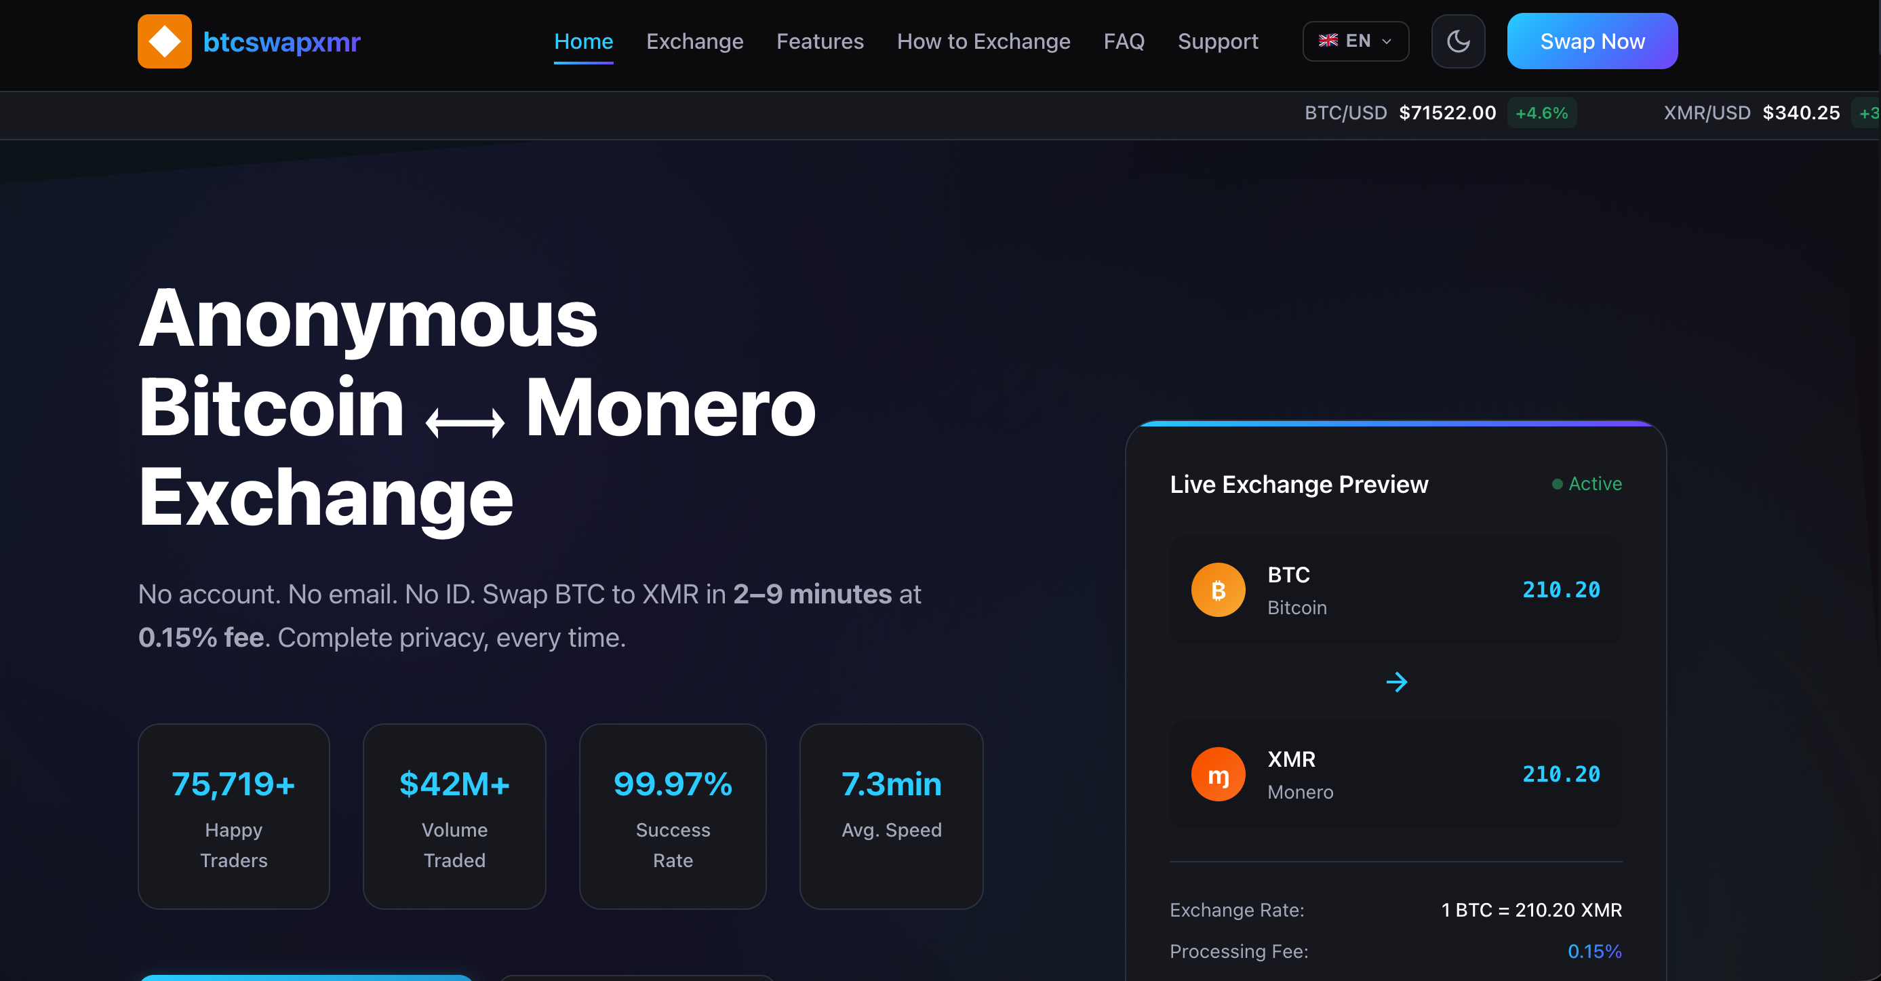Click the green Active status dot

point(1557,484)
